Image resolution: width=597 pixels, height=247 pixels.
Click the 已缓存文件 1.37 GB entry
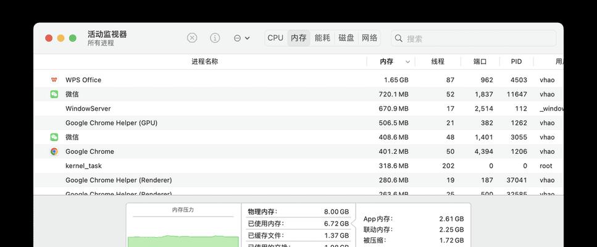(x=298, y=236)
